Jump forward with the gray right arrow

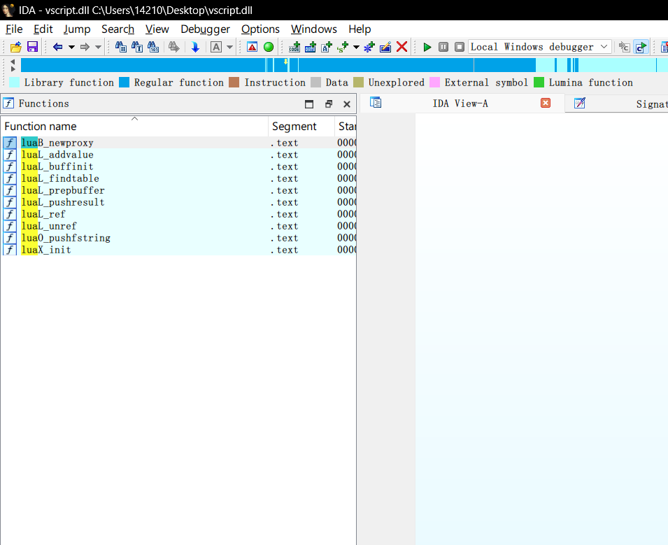[85, 47]
